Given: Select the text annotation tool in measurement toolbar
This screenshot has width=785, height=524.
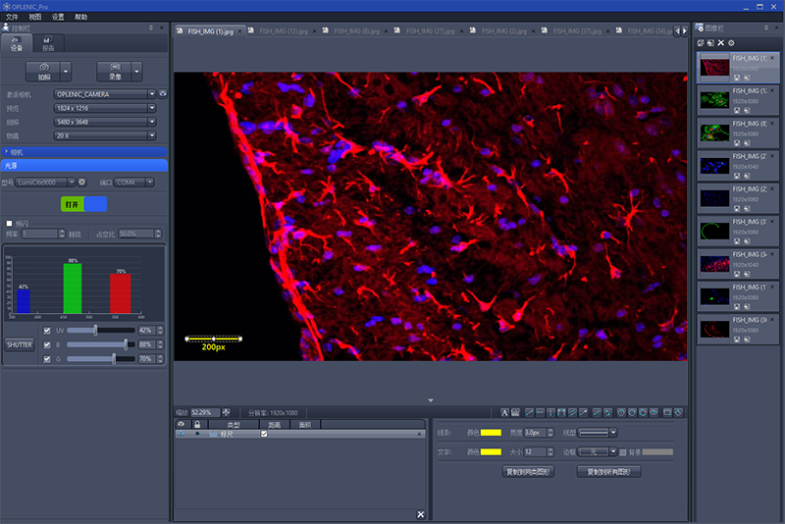Looking at the screenshot, I should [505, 412].
